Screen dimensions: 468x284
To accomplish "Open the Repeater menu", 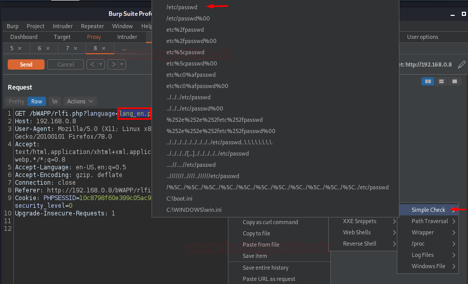I will tap(92, 26).
